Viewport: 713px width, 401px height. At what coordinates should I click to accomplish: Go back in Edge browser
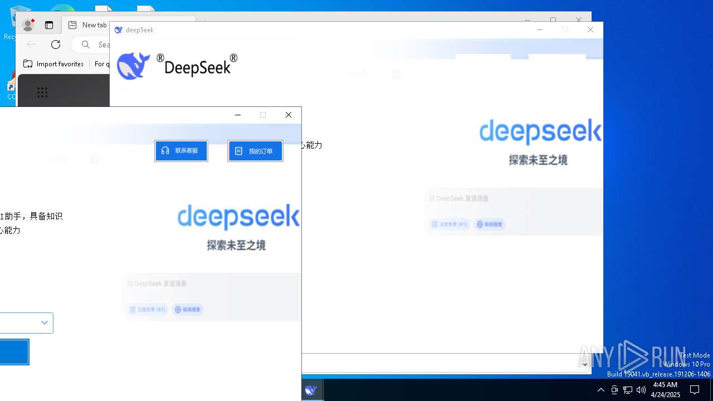[x=31, y=45]
